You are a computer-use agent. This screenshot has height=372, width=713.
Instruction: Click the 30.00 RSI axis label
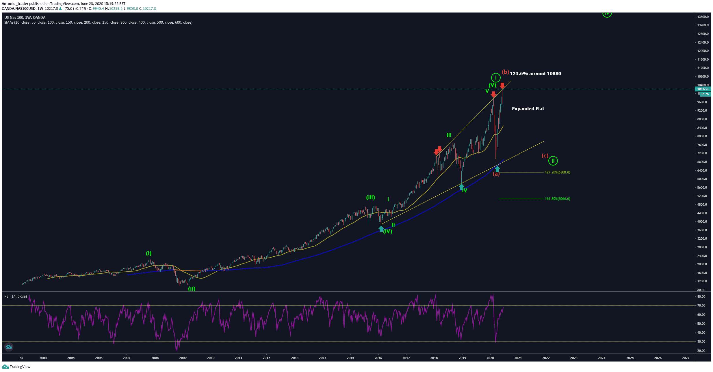[x=701, y=341]
